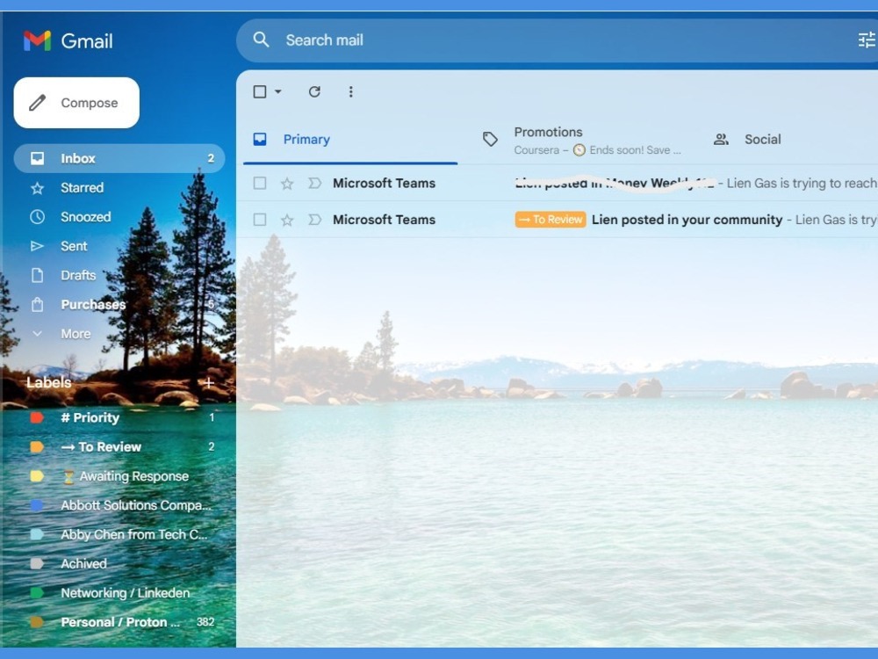Click the pencil icon in Compose
Screen dimensions: 878x659
tap(38, 103)
